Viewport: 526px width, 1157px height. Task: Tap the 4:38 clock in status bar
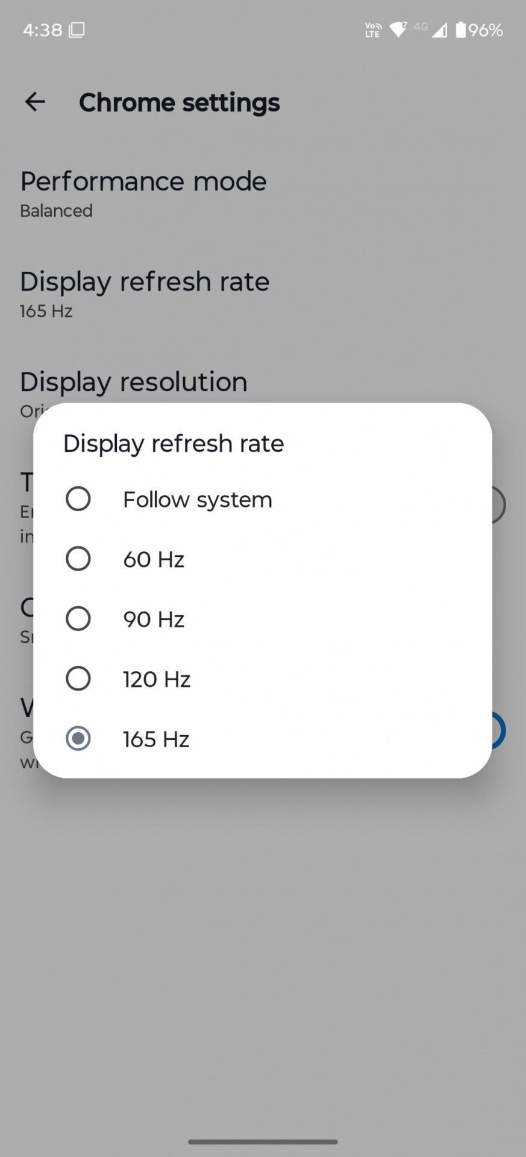(x=42, y=30)
